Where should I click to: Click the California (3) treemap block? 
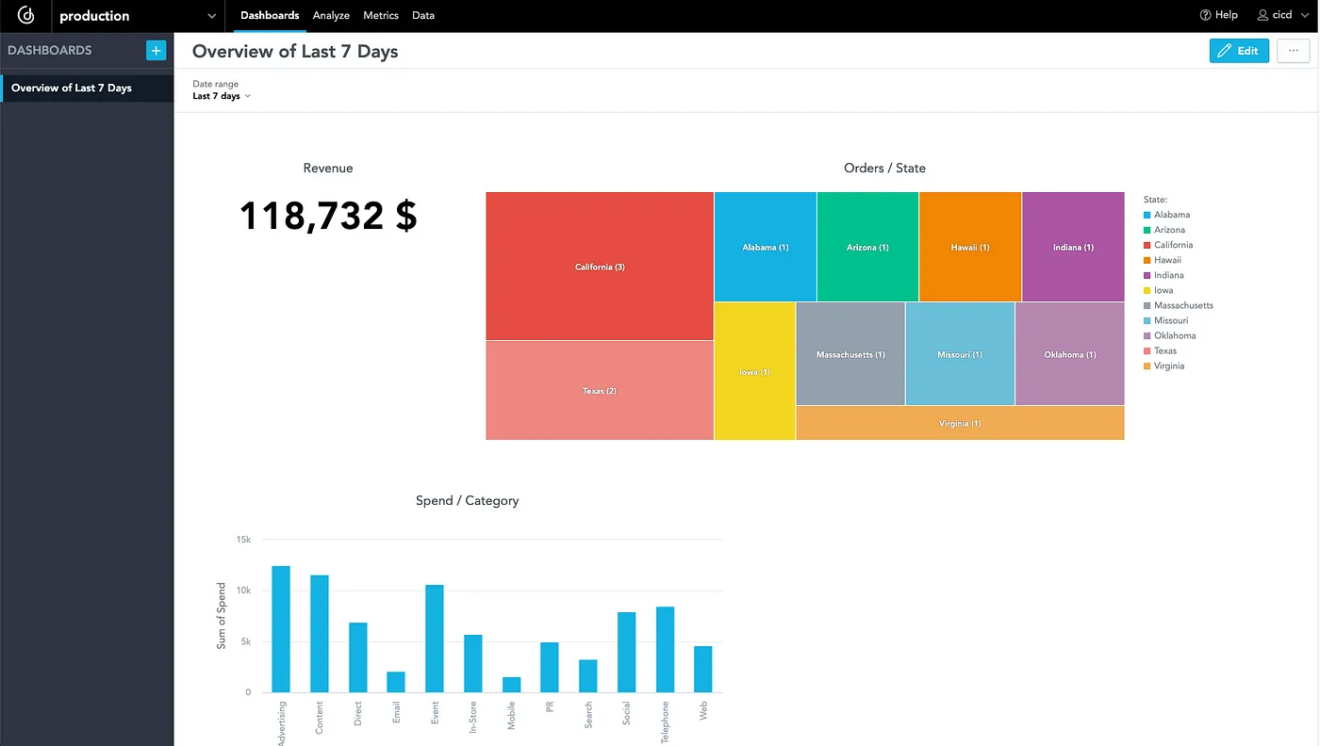click(600, 267)
